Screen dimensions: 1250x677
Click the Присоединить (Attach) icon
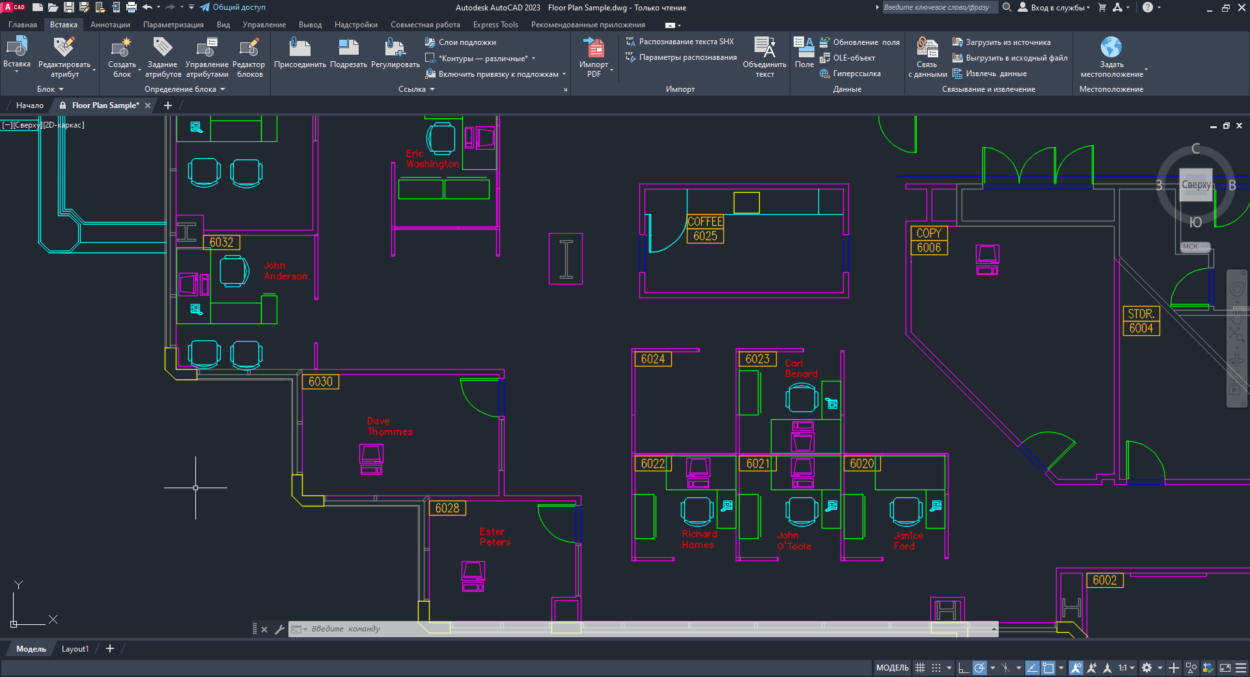pos(299,48)
